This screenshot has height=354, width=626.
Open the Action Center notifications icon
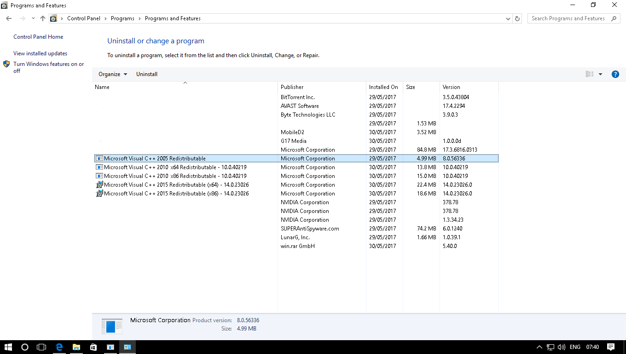point(611,347)
